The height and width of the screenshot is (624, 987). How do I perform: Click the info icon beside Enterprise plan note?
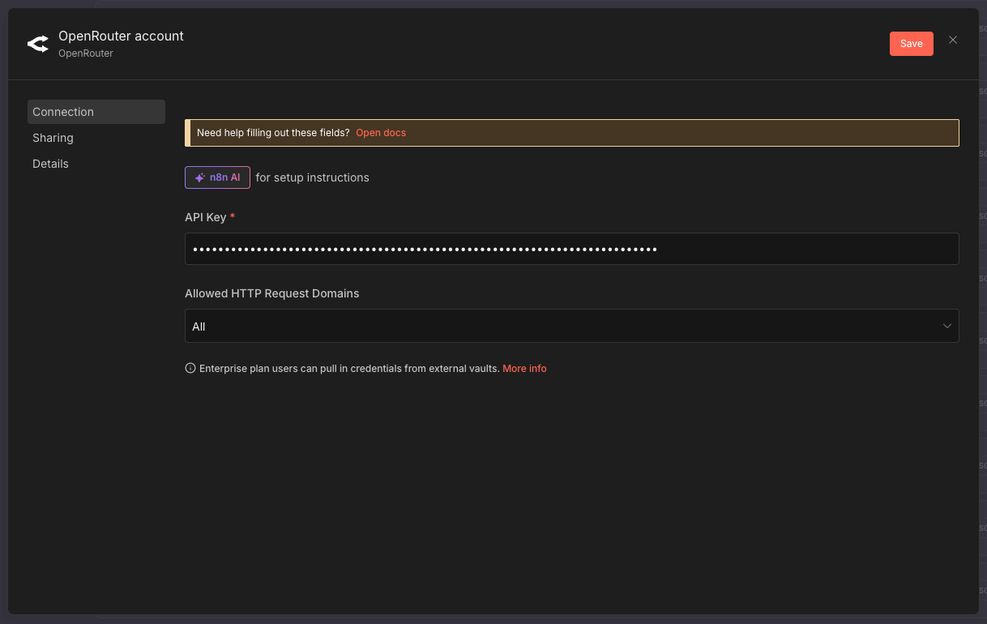point(190,369)
